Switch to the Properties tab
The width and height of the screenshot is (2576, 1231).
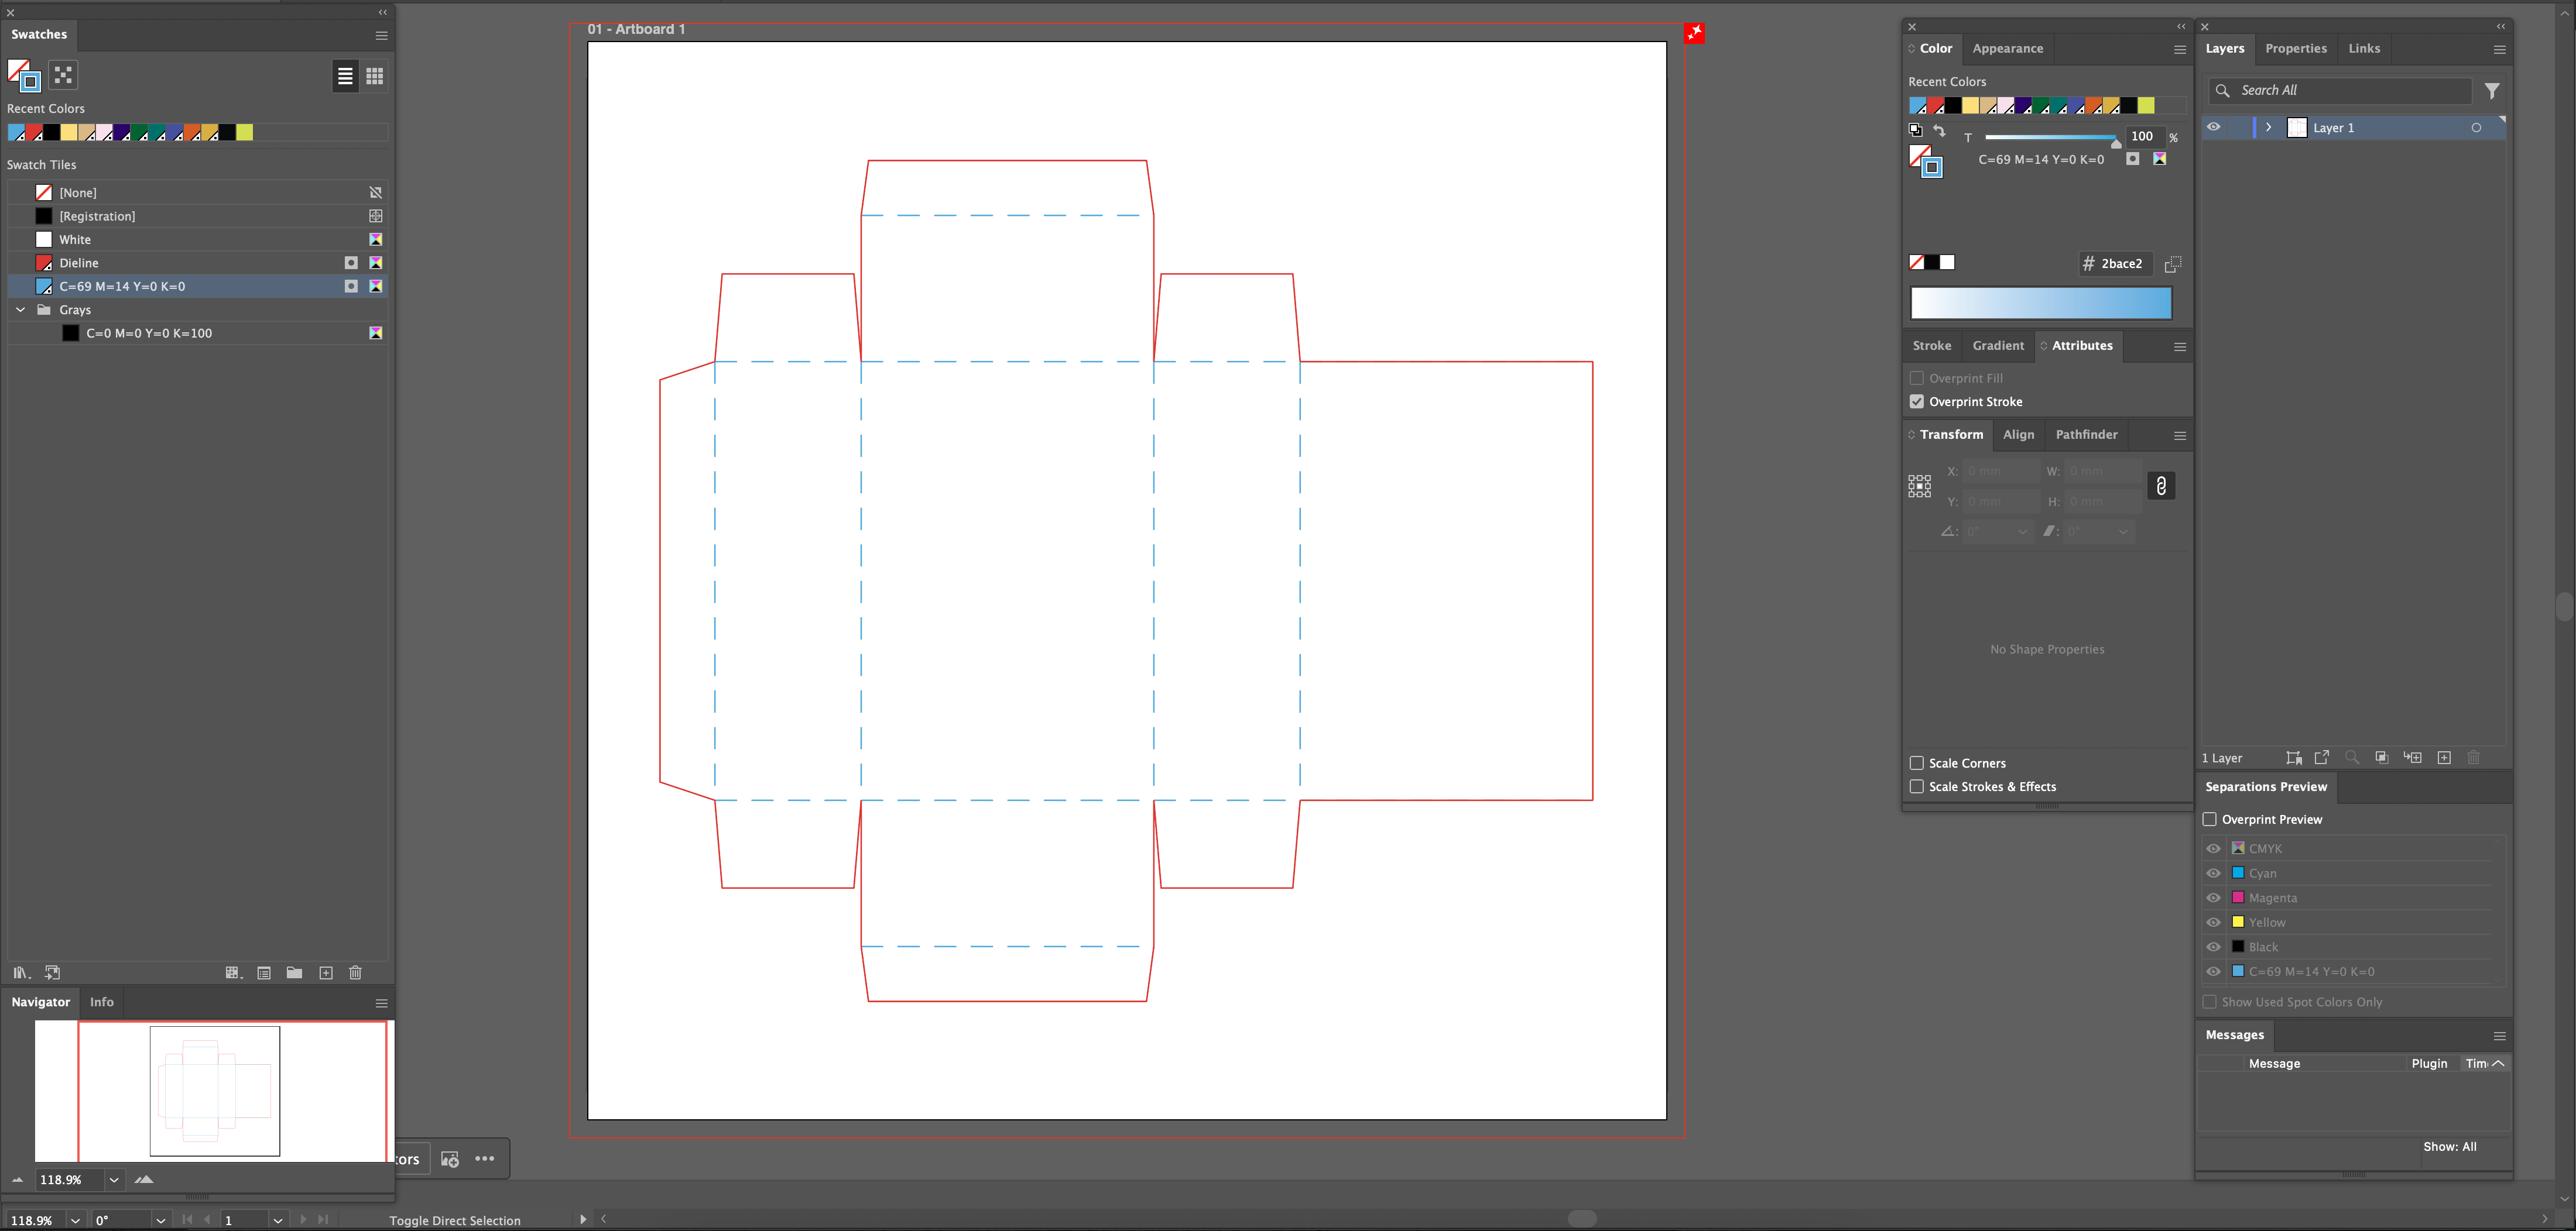click(x=2296, y=48)
